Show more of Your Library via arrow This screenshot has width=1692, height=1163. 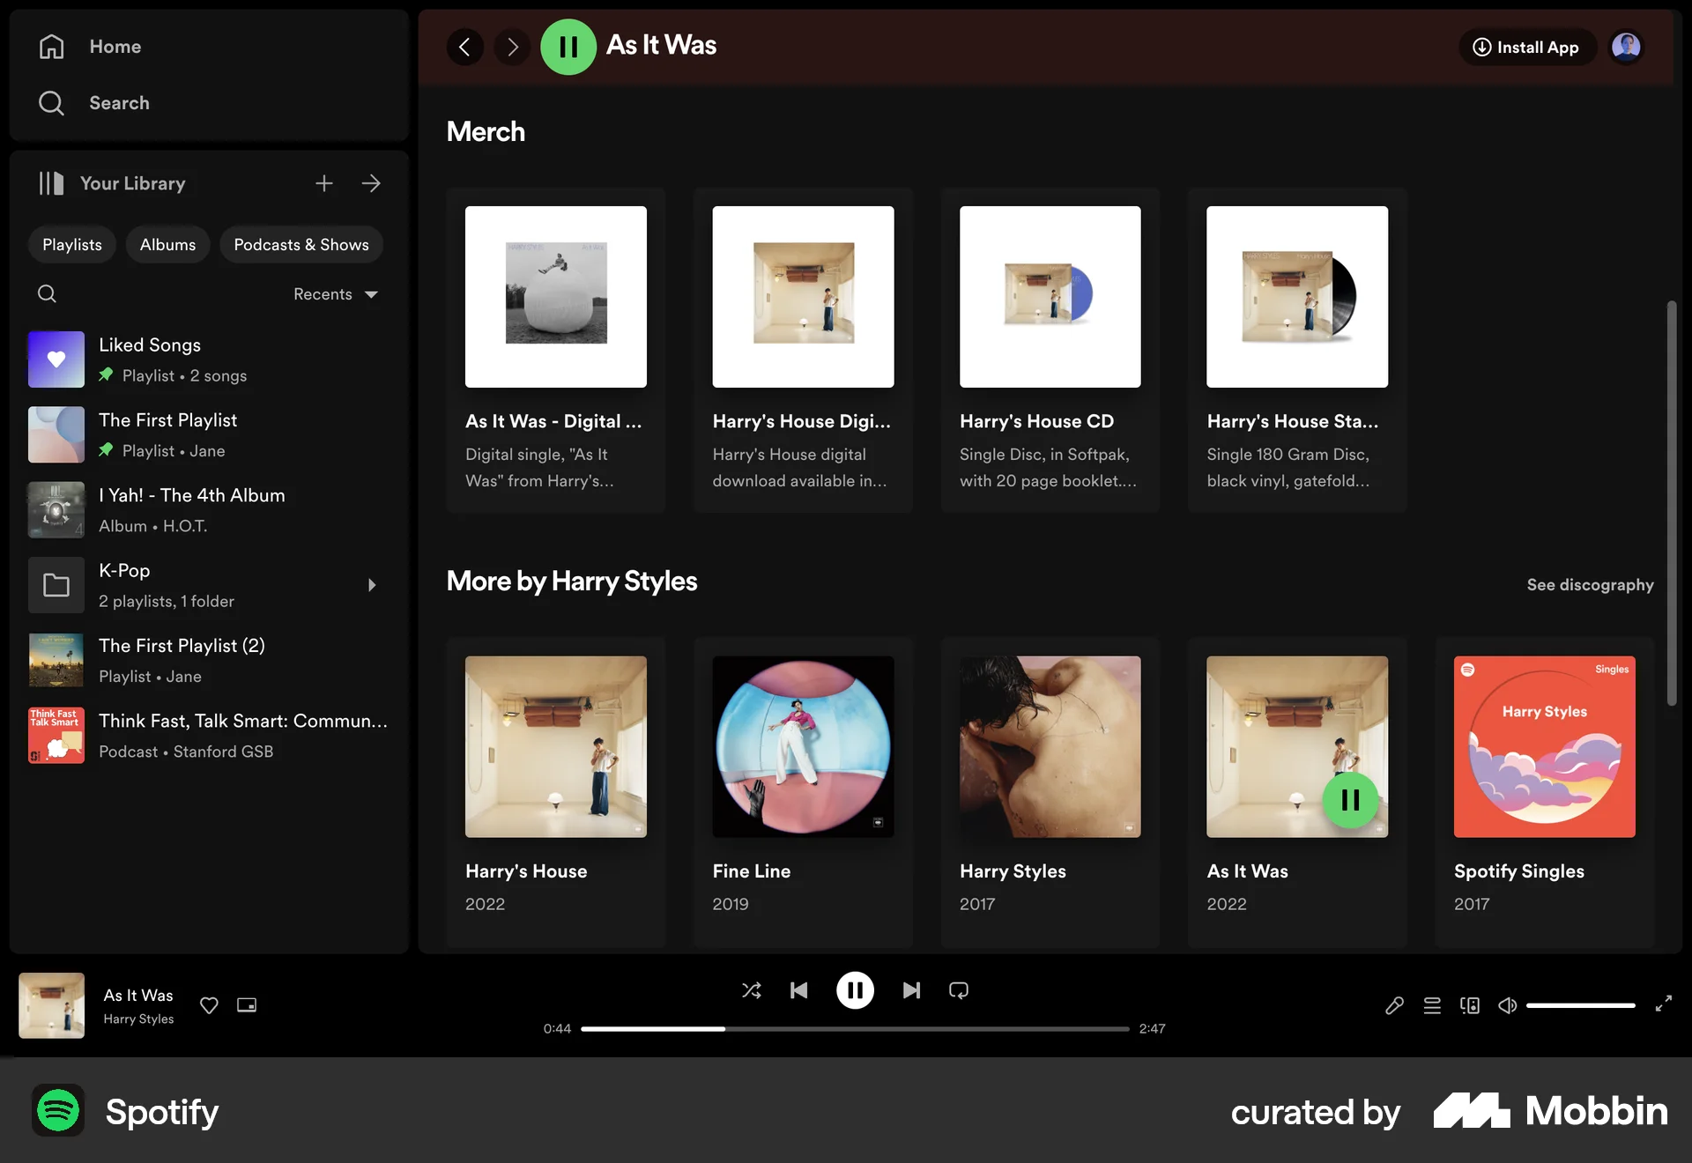370,183
